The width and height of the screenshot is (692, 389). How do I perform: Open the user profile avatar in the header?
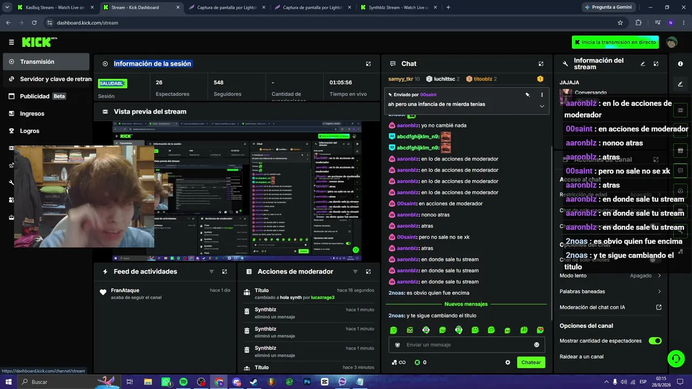click(671, 42)
